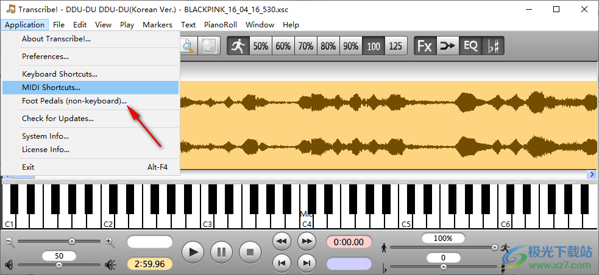Select MIDI Shortcuts menu entry

(91, 88)
